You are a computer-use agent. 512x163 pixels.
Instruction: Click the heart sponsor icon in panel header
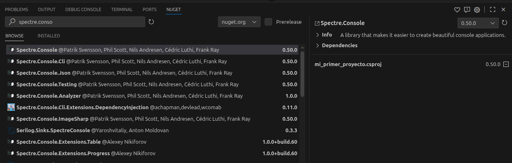tap(457, 9)
